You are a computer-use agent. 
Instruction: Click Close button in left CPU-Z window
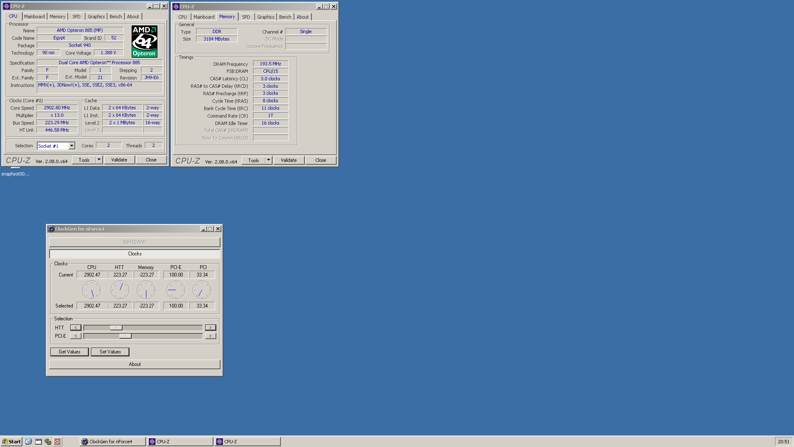pos(151,160)
